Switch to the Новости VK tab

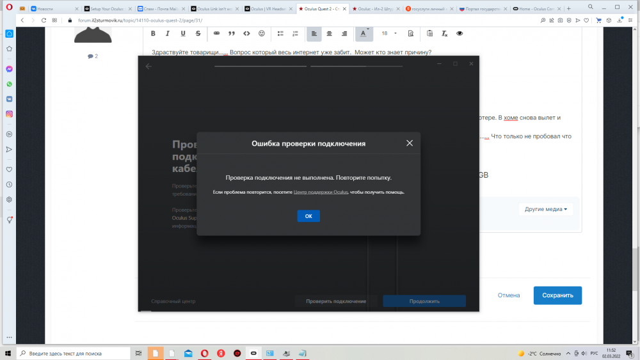point(54,8)
